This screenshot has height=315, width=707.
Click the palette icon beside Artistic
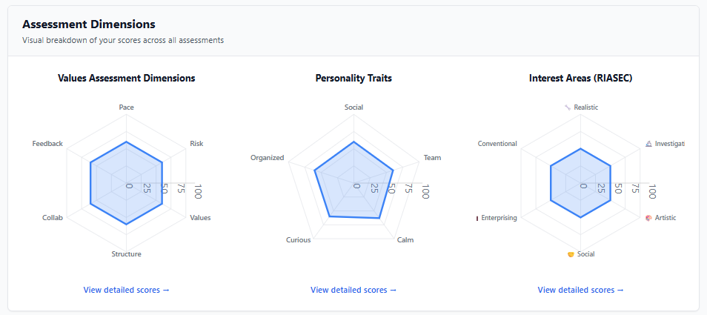coord(648,218)
